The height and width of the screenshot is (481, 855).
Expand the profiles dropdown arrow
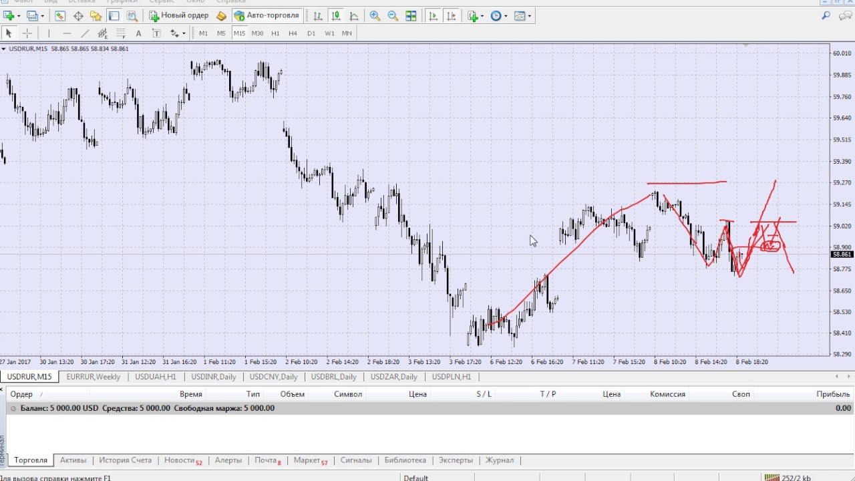41,15
